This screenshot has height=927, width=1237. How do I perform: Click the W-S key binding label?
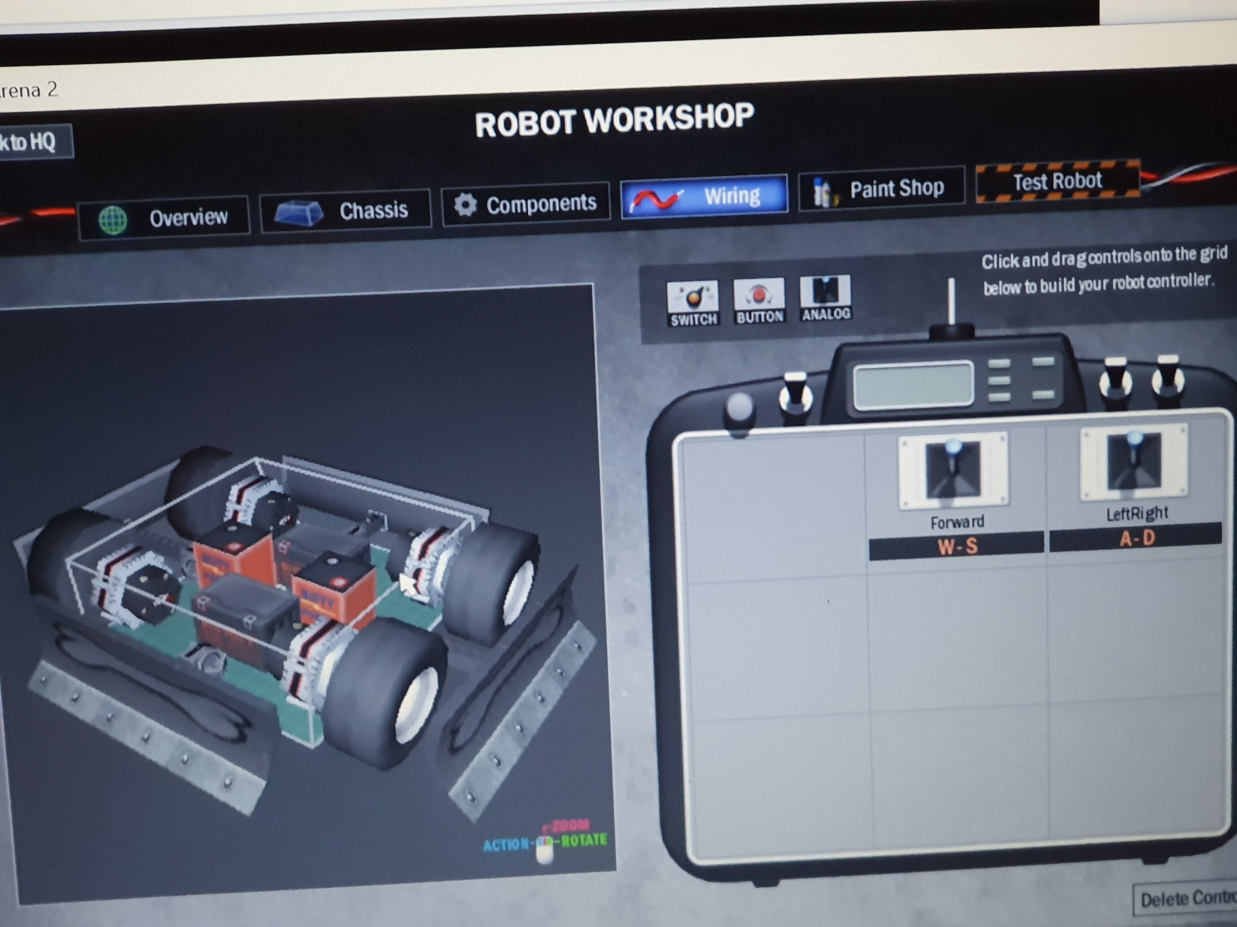(x=957, y=546)
